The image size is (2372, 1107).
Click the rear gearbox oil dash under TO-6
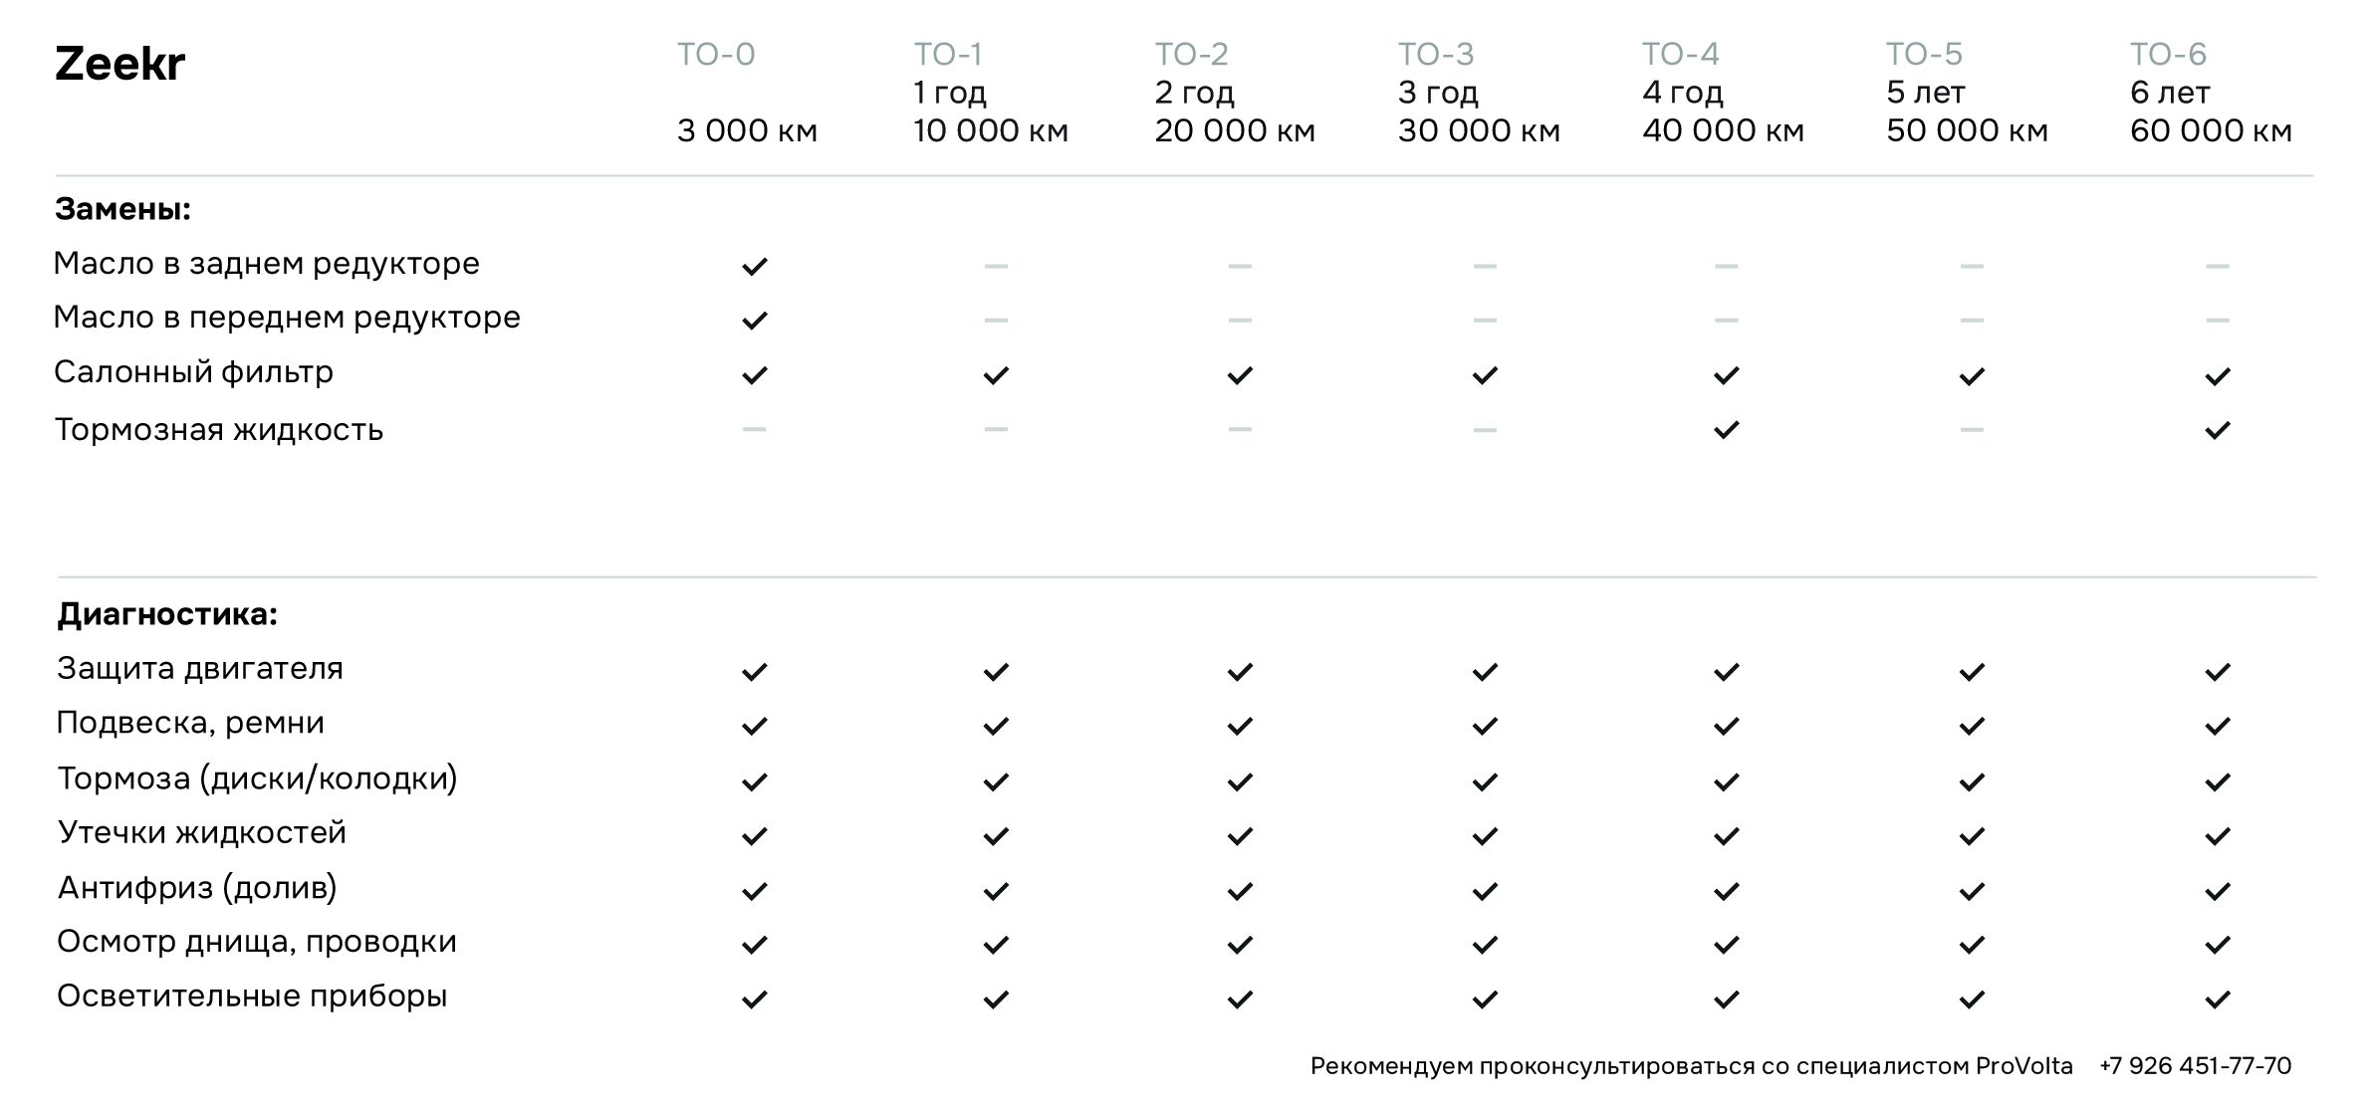coord(2217,266)
